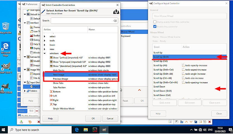Expand the view action group
This screenshot has width=233, height=134.
click(45, 49)
